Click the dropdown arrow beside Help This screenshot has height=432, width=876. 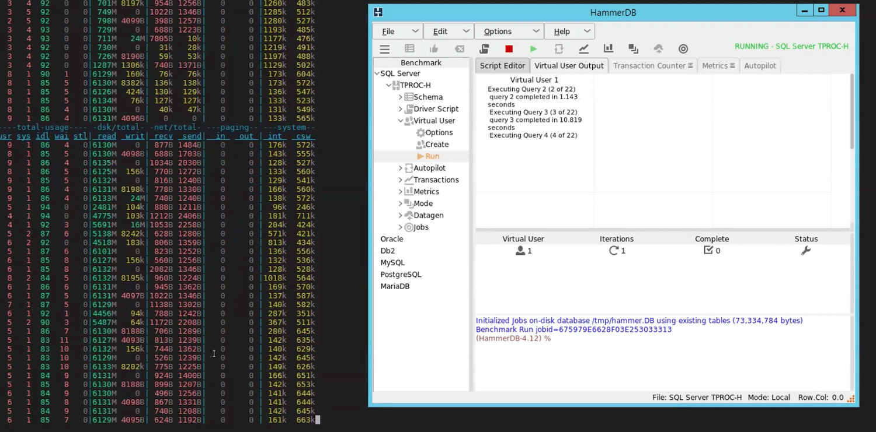coord(587,31)
